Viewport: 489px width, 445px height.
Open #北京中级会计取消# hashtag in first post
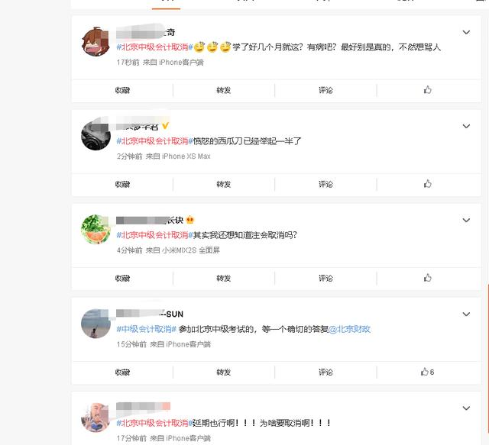(x=154, y=47)
